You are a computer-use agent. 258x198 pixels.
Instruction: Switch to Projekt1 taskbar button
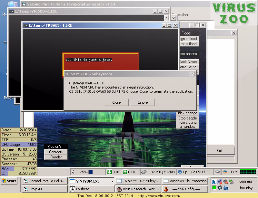45,189
